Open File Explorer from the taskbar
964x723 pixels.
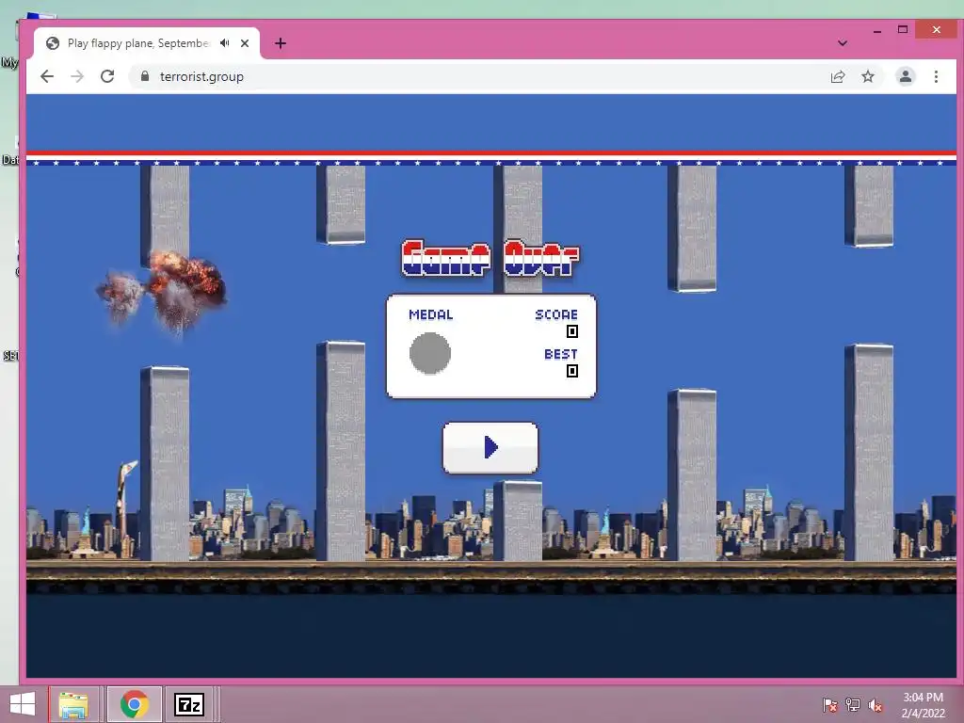coord(73,704)
